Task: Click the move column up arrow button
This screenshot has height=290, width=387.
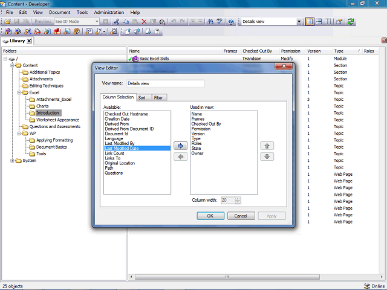Action: (267, 146)
